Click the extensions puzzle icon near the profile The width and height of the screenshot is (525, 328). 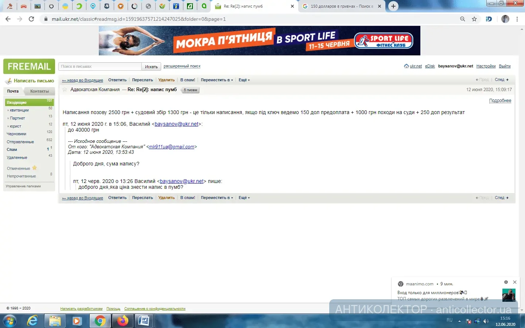tap(489, 19)
